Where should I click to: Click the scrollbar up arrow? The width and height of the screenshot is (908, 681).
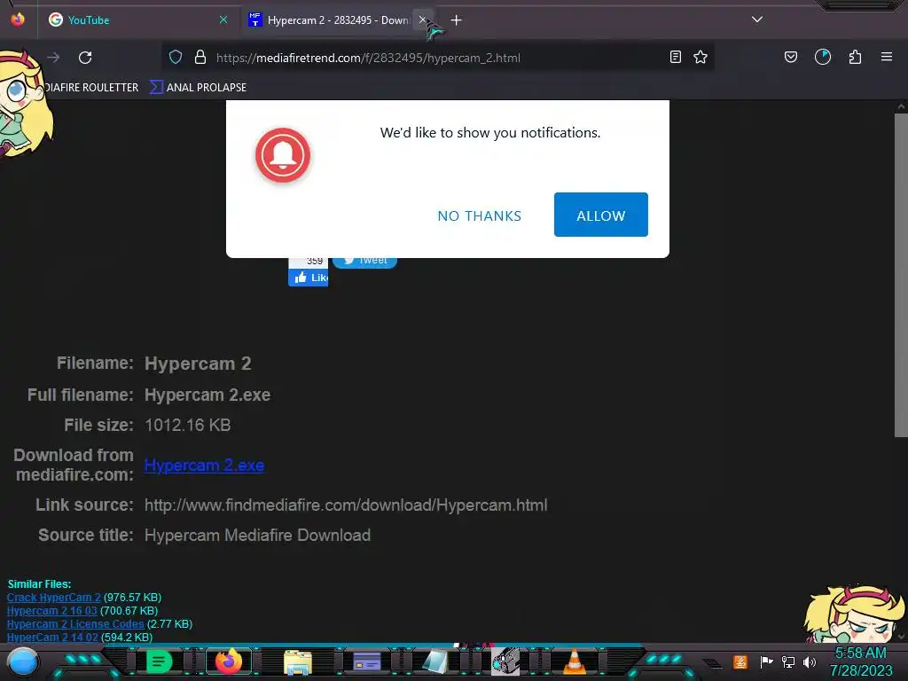901,106
